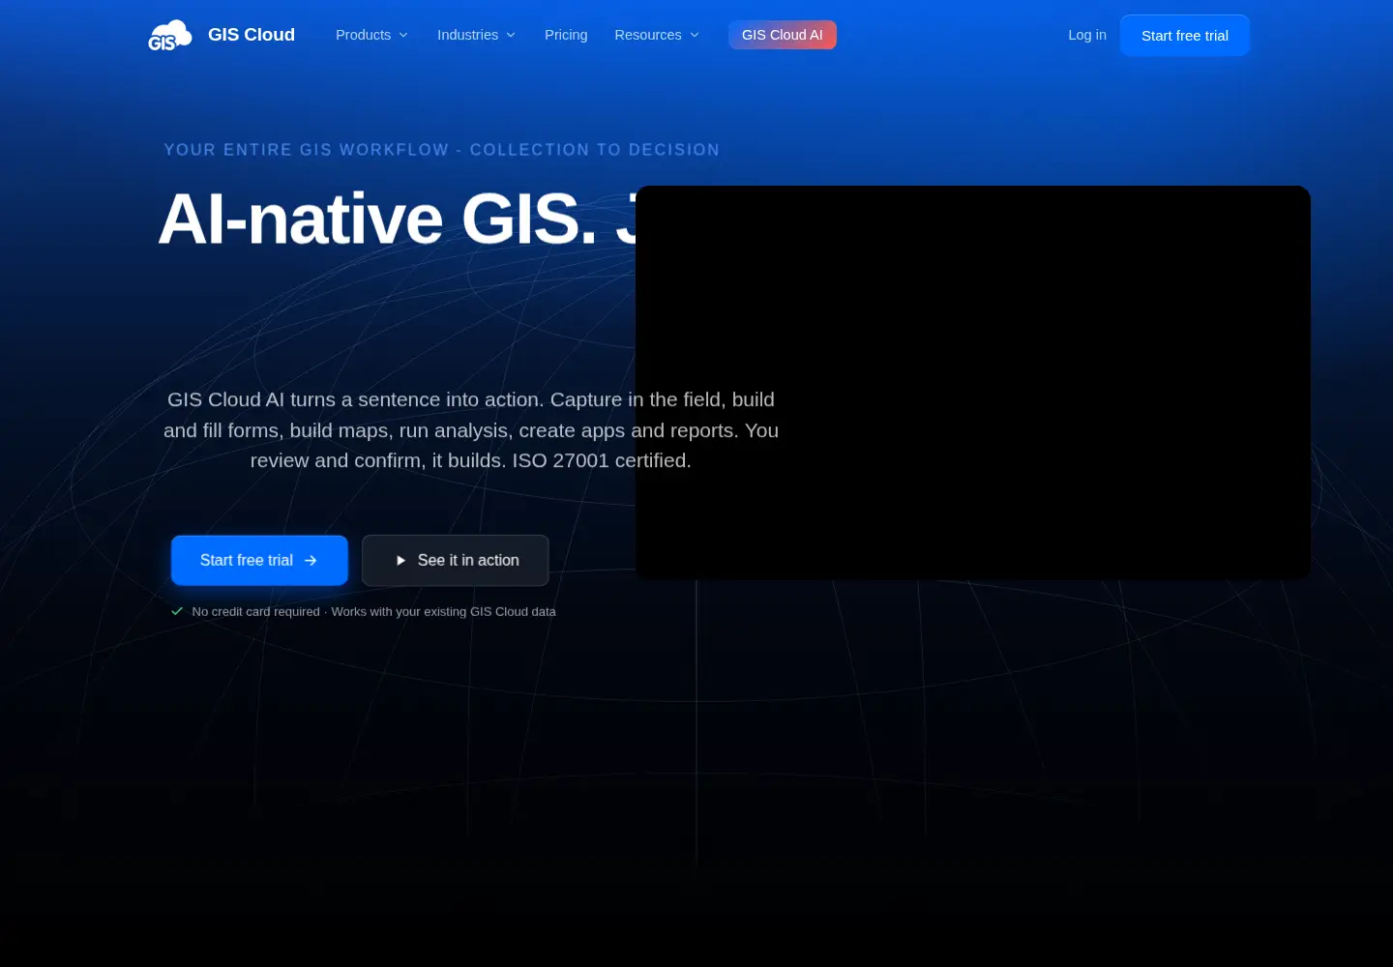
Task: Expand the Products dropdown menu
Action: click(x=372, y=35)
